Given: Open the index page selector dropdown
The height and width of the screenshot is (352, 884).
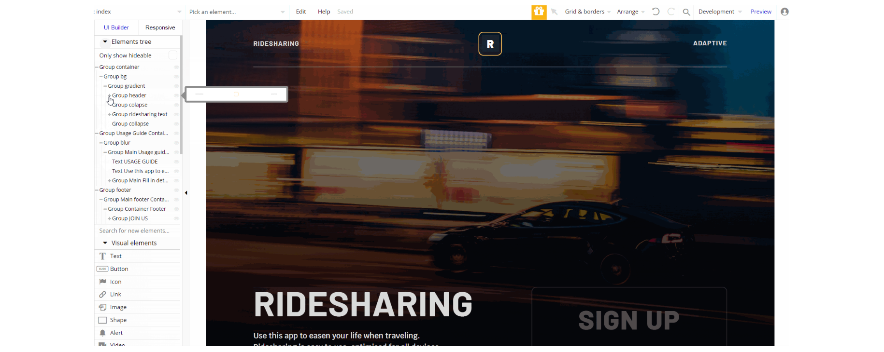Looking at the screenshot, I should pyautogui.click(x=138, y=12).
